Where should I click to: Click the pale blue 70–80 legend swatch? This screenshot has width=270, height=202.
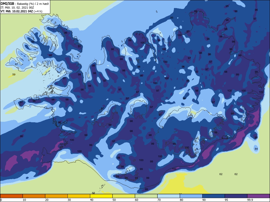tap(168, 196)
